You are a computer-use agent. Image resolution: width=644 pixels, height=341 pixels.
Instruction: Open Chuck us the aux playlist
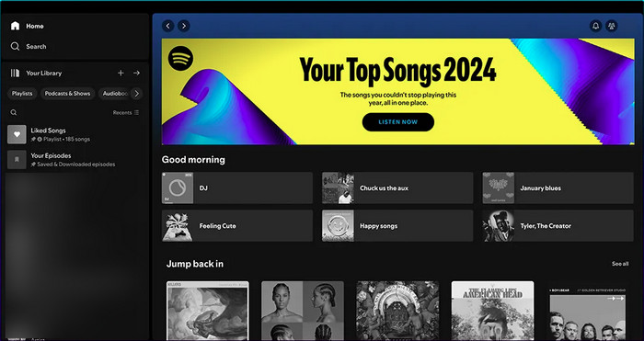[397, 188]
